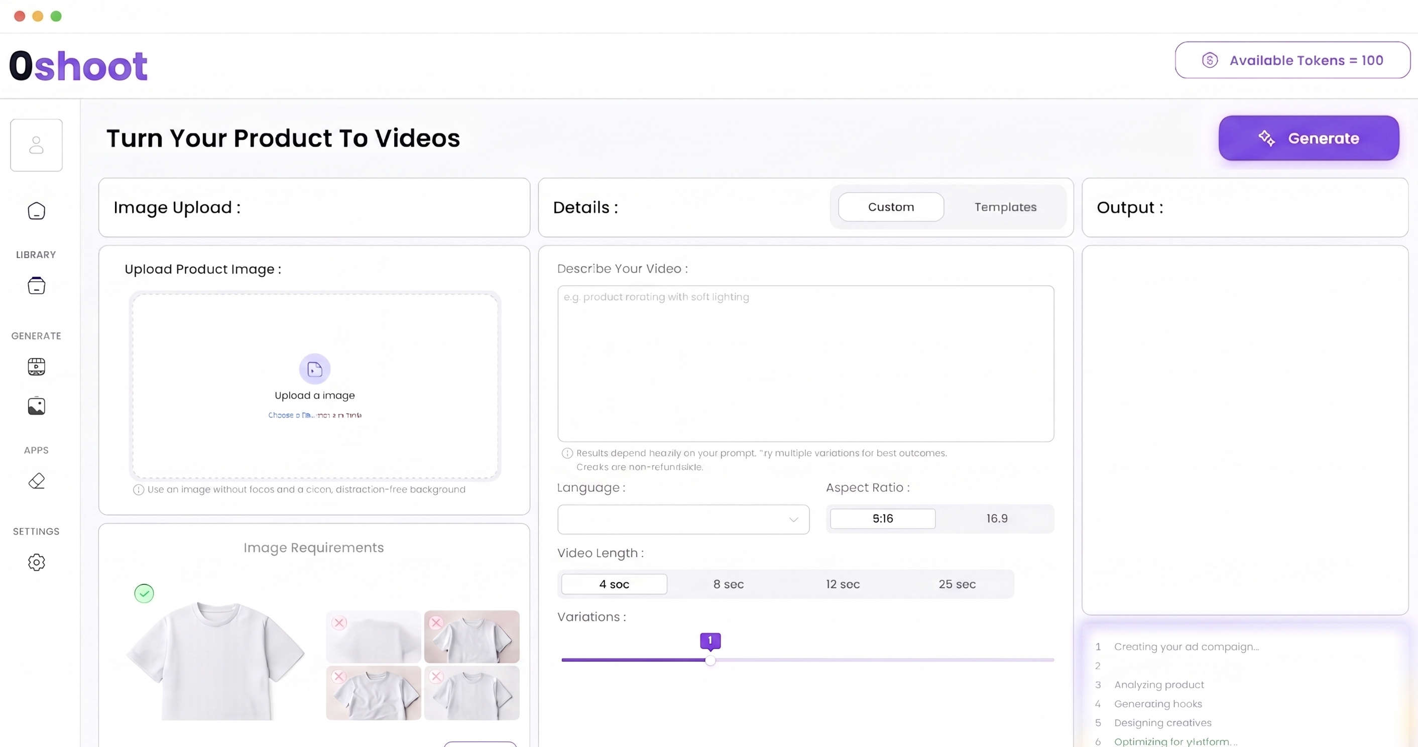Screen dimensions: 1418x747
Task: Click the user profile avatar icon
Action: [x=36, y=145]
